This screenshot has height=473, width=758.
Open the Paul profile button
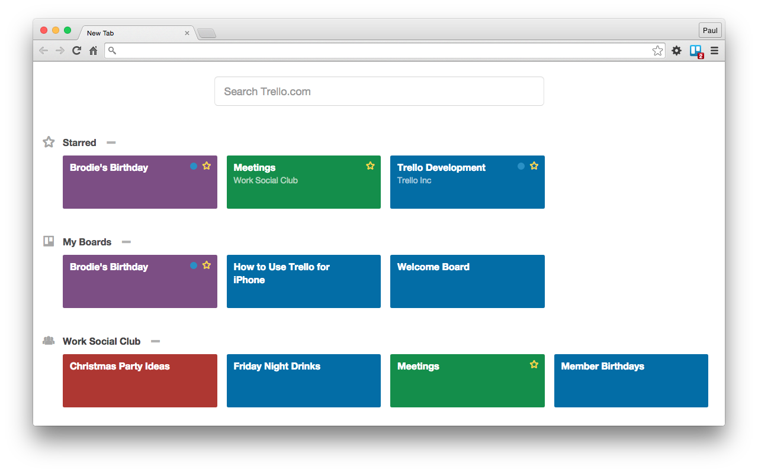pyautogui.click(x=710, y=31)
